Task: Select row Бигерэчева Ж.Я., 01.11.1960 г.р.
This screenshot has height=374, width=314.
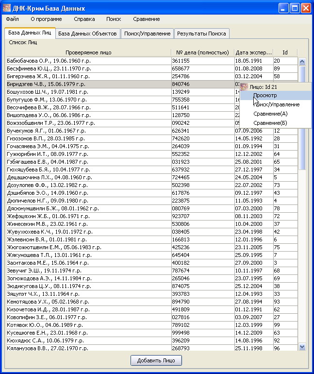Action: pyautogui.click(x=152, y=76)
